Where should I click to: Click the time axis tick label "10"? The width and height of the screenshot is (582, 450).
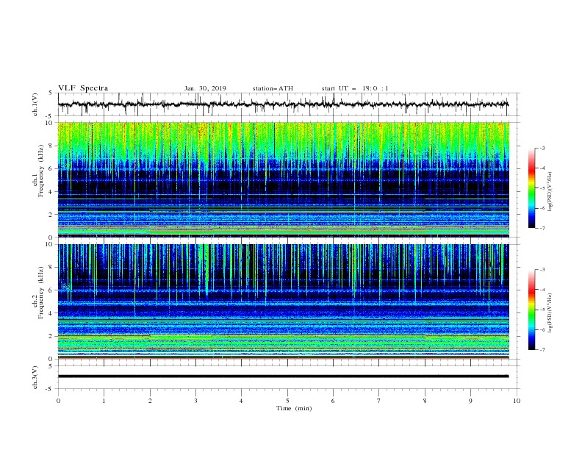pyautogui.click(x=517, y=401)
